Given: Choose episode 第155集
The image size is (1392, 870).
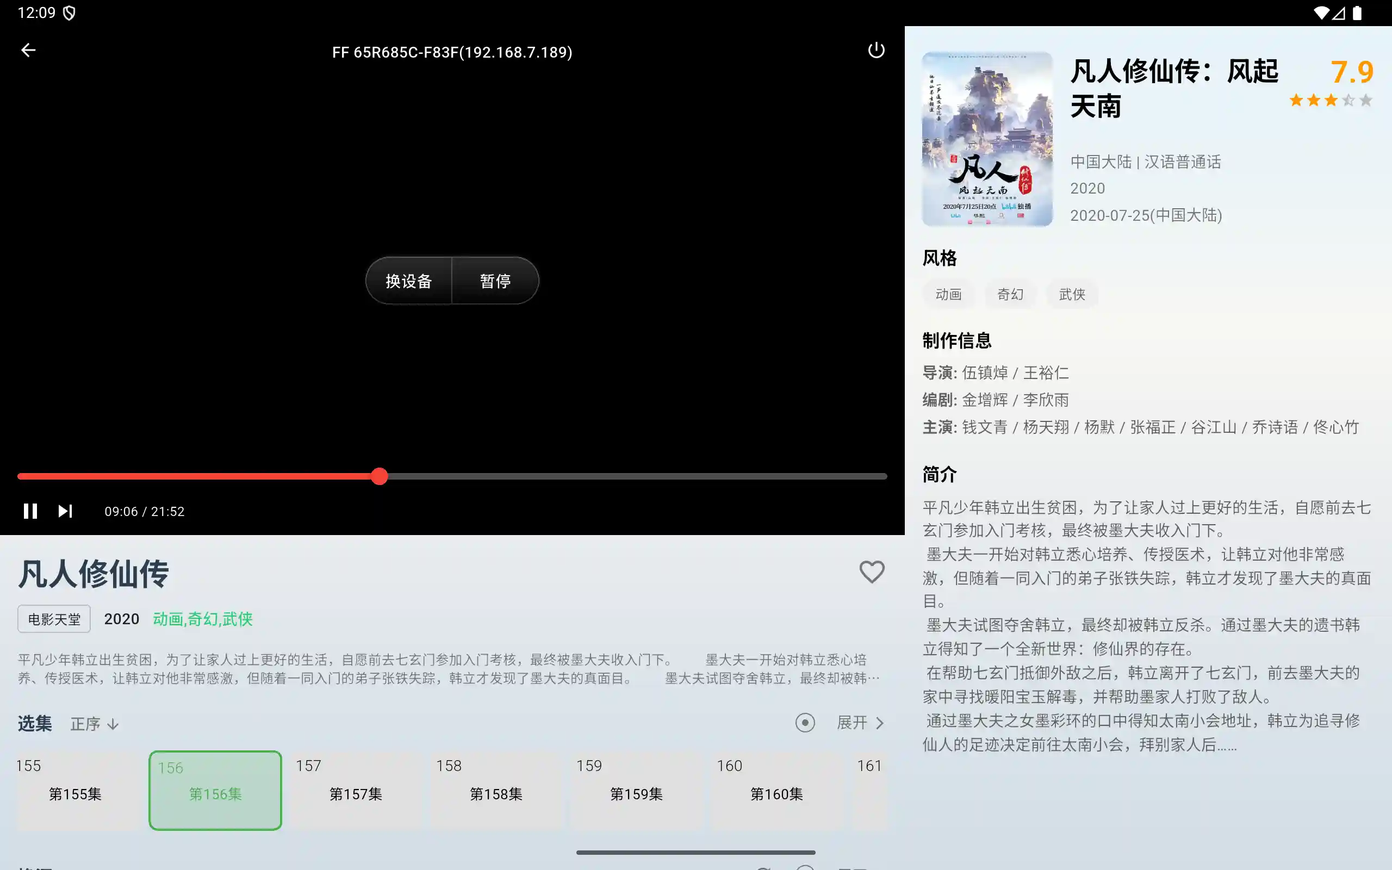Looking at the screenshot, I should click(75, 790).
